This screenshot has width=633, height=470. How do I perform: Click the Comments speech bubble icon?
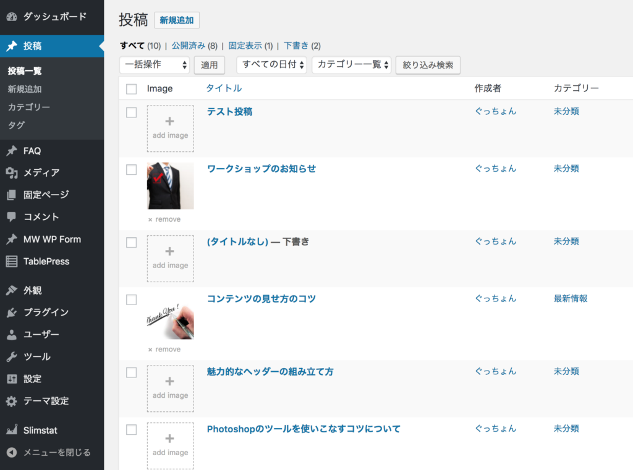pos(12,217)
